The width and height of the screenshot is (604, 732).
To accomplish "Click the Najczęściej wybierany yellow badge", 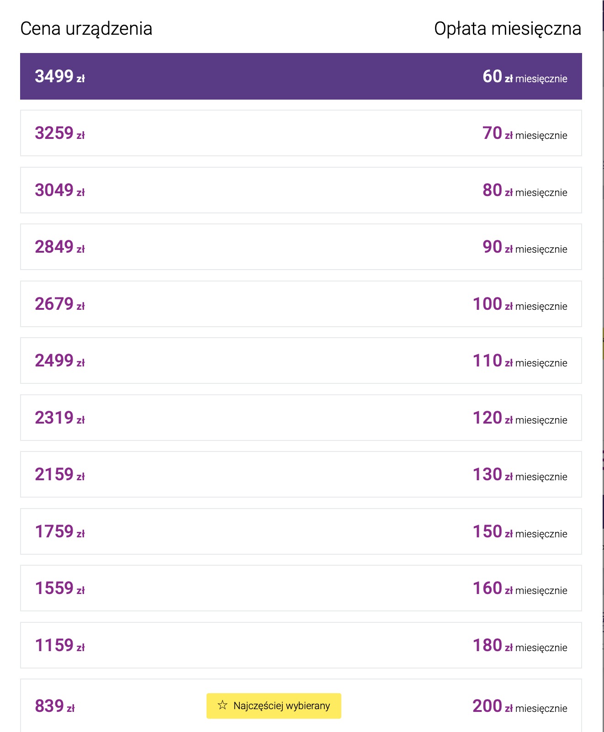I will tap(274, 705).
